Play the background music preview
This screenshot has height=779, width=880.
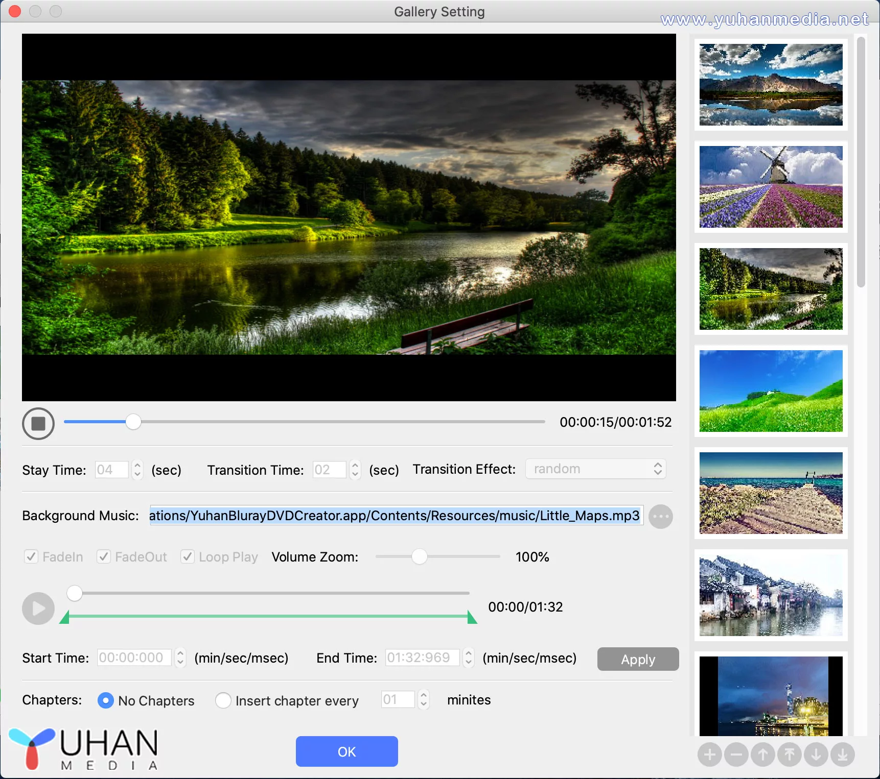tap(38, 608)
